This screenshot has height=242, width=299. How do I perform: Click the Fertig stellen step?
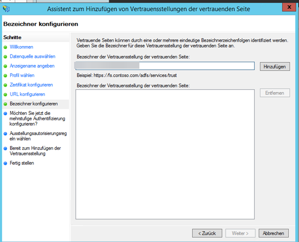22,163
